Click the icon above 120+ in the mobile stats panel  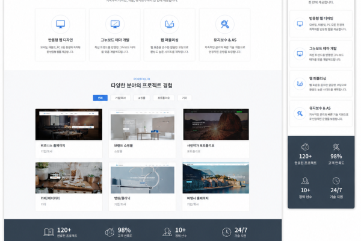(305, 147)
